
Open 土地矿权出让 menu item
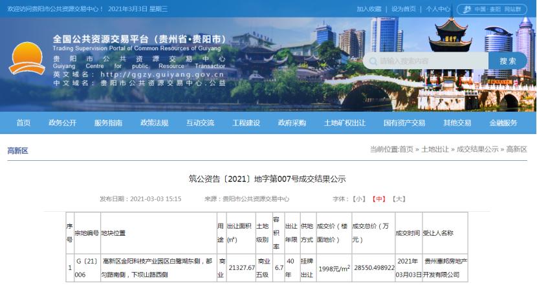345,123
